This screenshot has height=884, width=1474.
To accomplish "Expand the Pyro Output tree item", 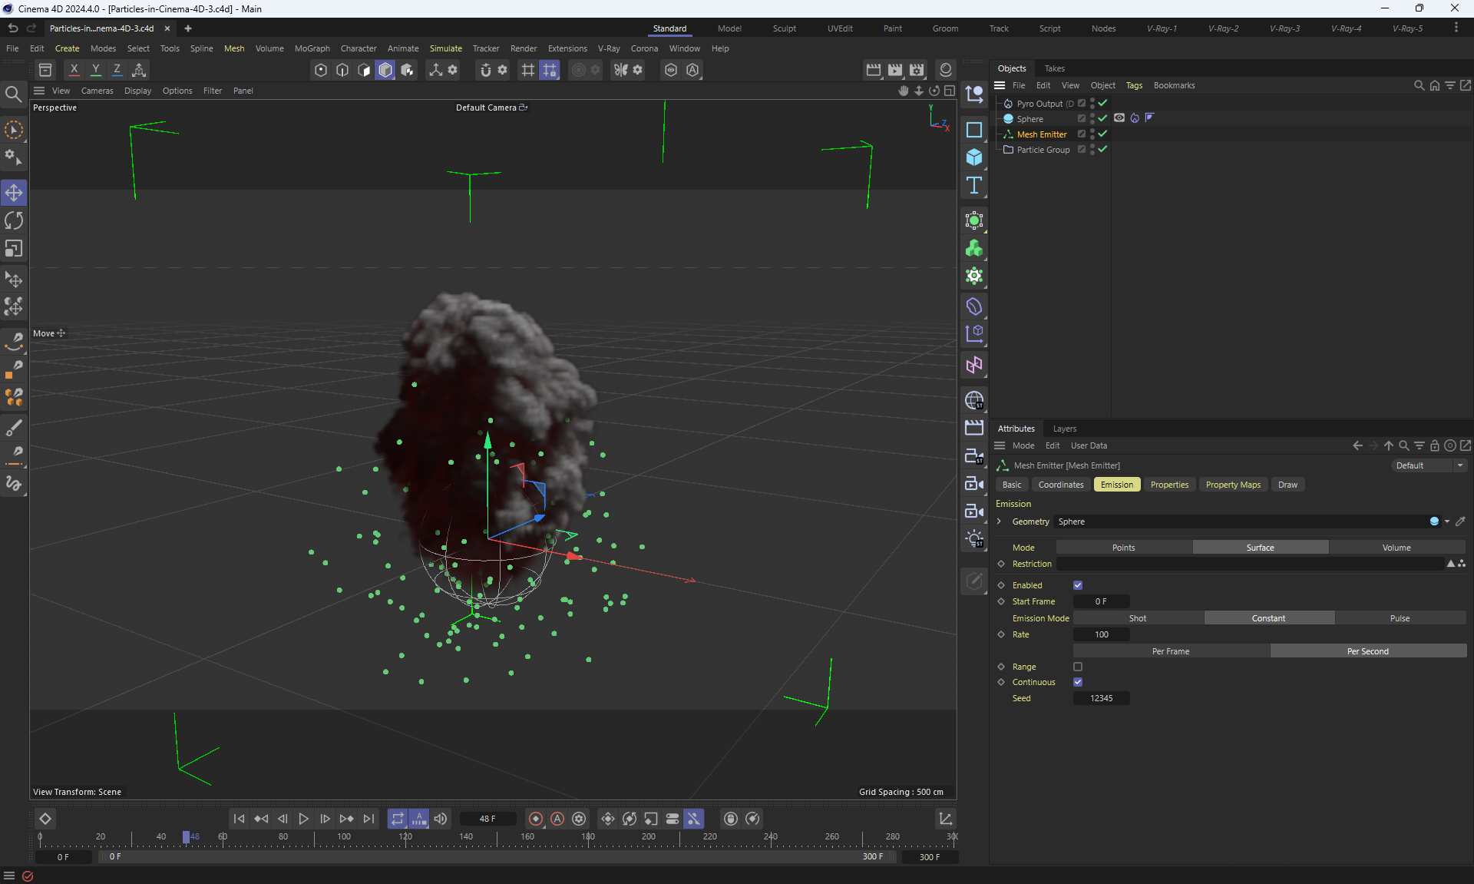I will [998, 104].
